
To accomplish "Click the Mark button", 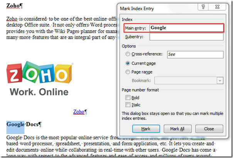I will click(x=146, y=129).
